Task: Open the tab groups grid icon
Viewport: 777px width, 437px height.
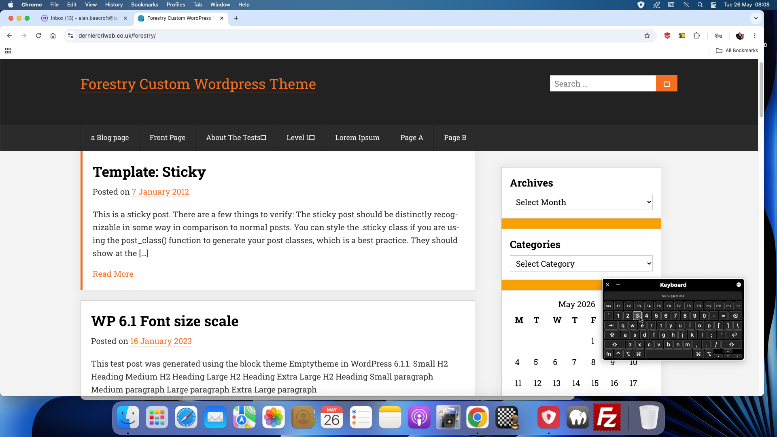Action: (x=8, y=51)
